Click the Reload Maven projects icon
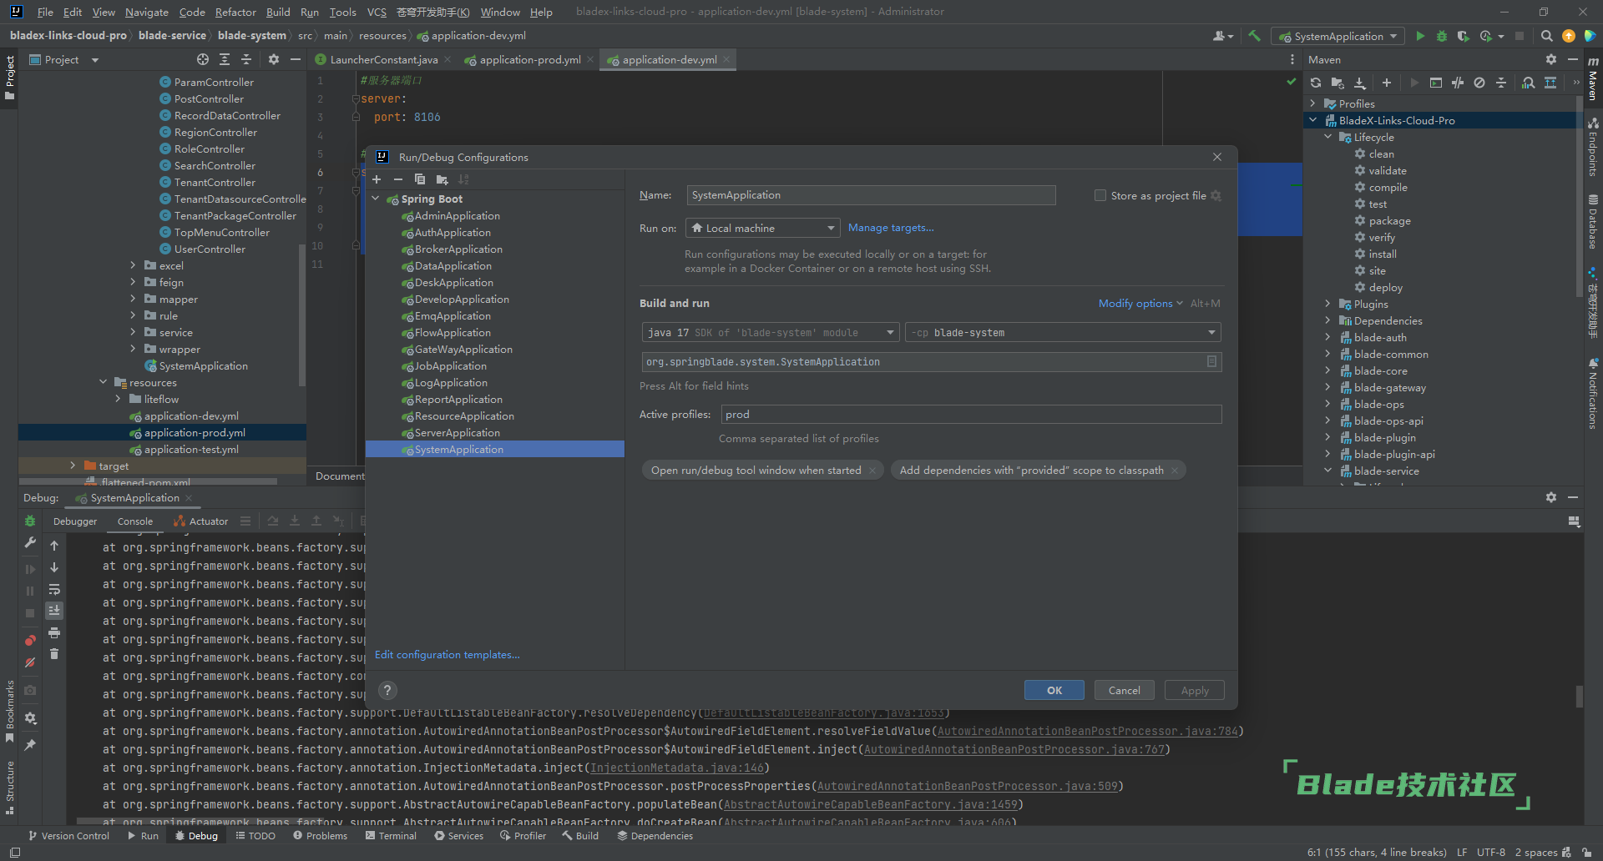Viewport: 1603px width, 861px height. click(x=1316, y=83)
